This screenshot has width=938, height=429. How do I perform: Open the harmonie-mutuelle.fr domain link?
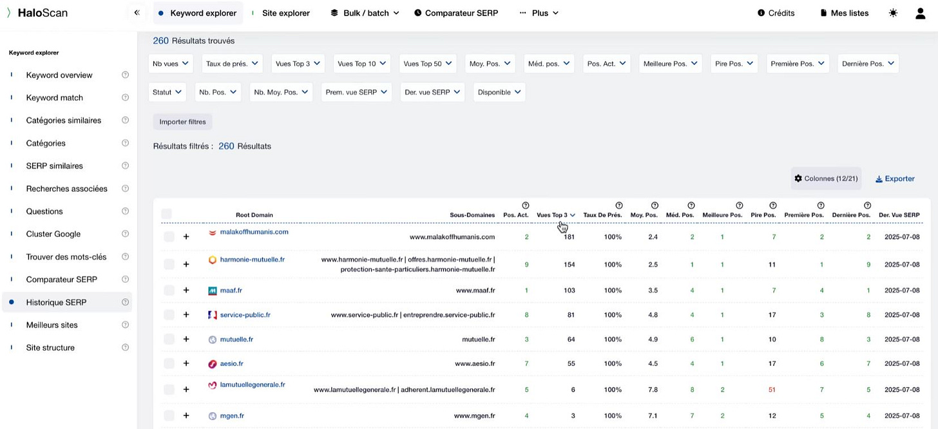click(252, 260)
